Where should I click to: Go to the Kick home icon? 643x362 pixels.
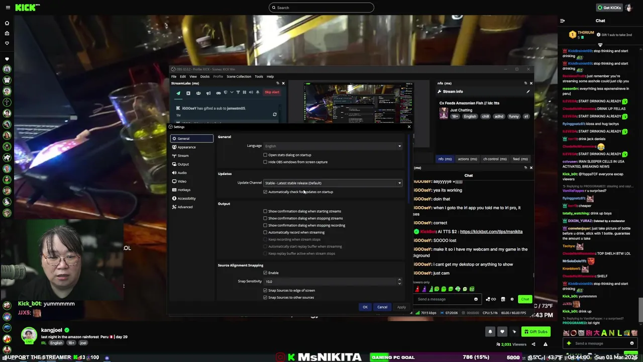[x=7, y=23]
